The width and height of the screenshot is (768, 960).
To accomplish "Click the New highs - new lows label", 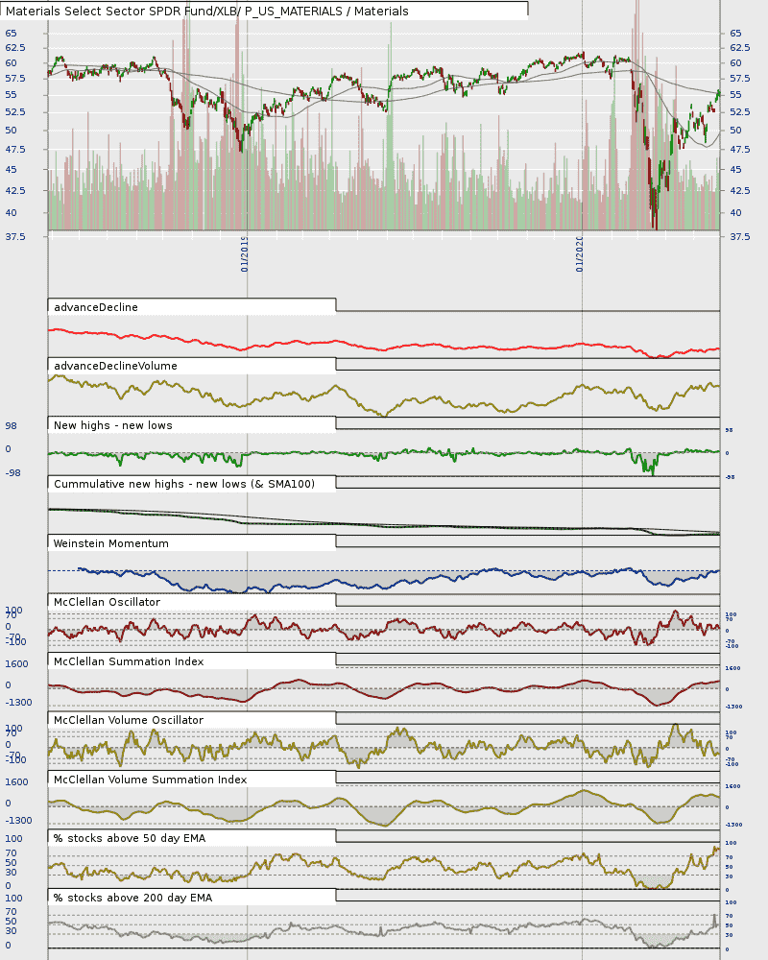I will coord(112,425).
